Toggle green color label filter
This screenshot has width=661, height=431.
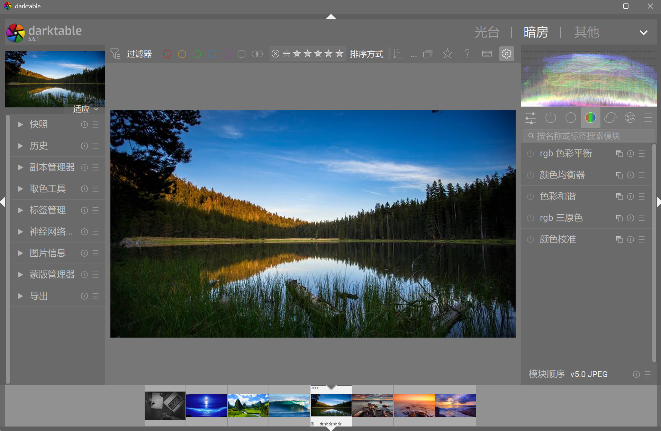pos(197,54)
